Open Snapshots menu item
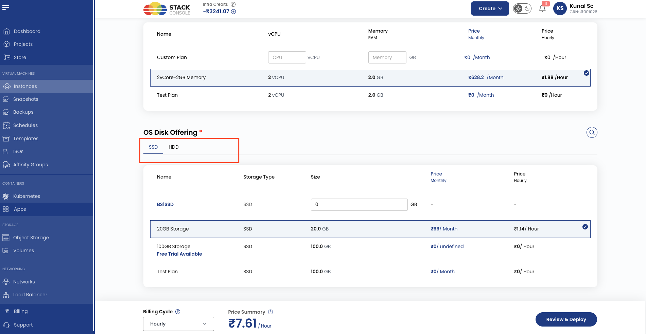The width and height of the screenshot is (646, 334). tap(47, 99)
